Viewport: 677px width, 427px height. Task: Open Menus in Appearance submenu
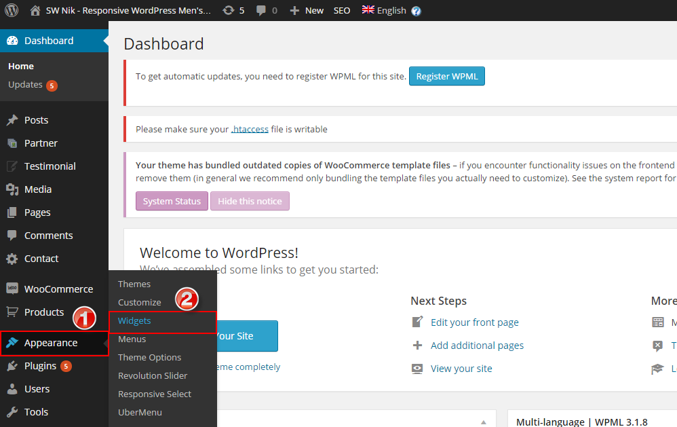click(x=132, y=339)
